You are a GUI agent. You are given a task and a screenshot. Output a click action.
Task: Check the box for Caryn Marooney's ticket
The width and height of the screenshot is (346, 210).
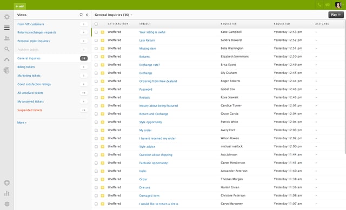click(x=96, y=204)
